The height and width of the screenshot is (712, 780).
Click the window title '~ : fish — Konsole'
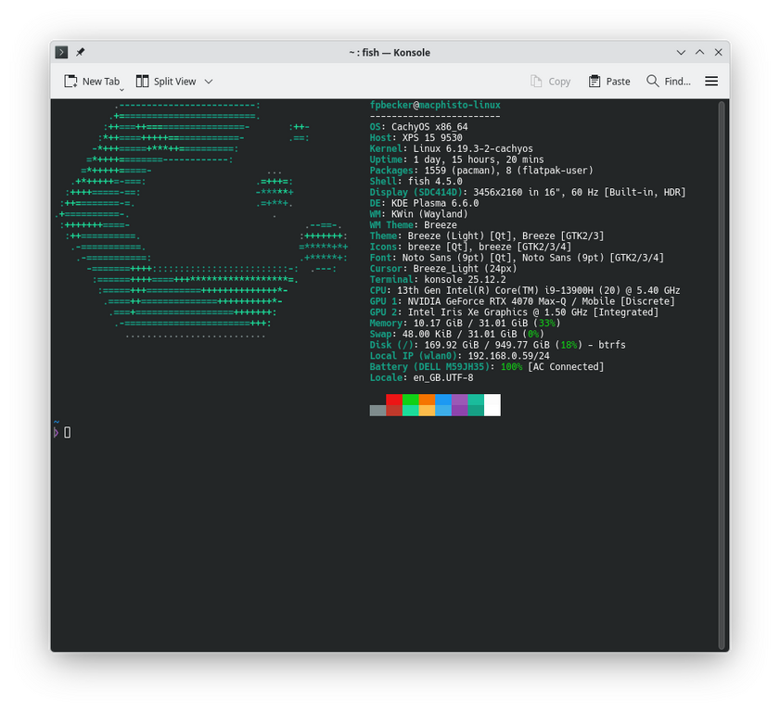point(390,52)
